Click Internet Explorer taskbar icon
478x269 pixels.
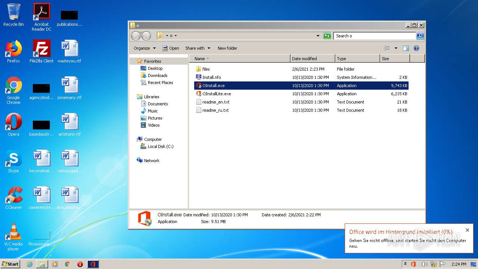pyautogui.click(x=30, y=264)
